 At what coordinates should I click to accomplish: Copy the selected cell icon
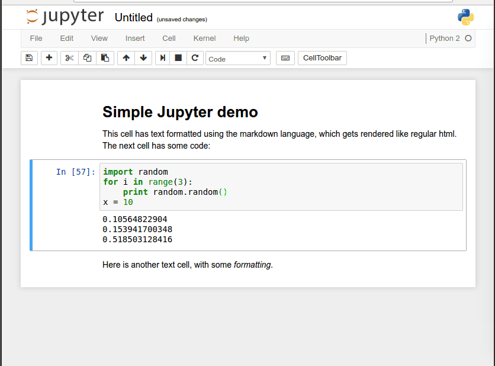(87, 58)
